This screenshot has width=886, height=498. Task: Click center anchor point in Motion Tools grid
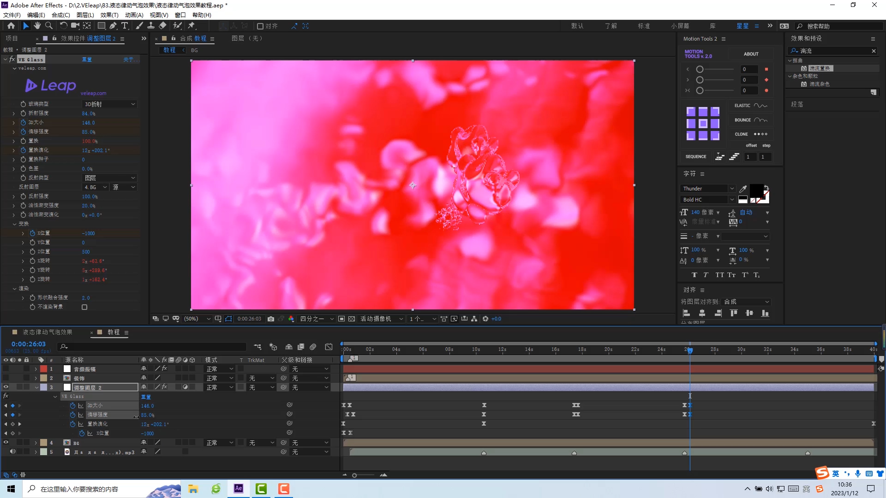(703, 124)
